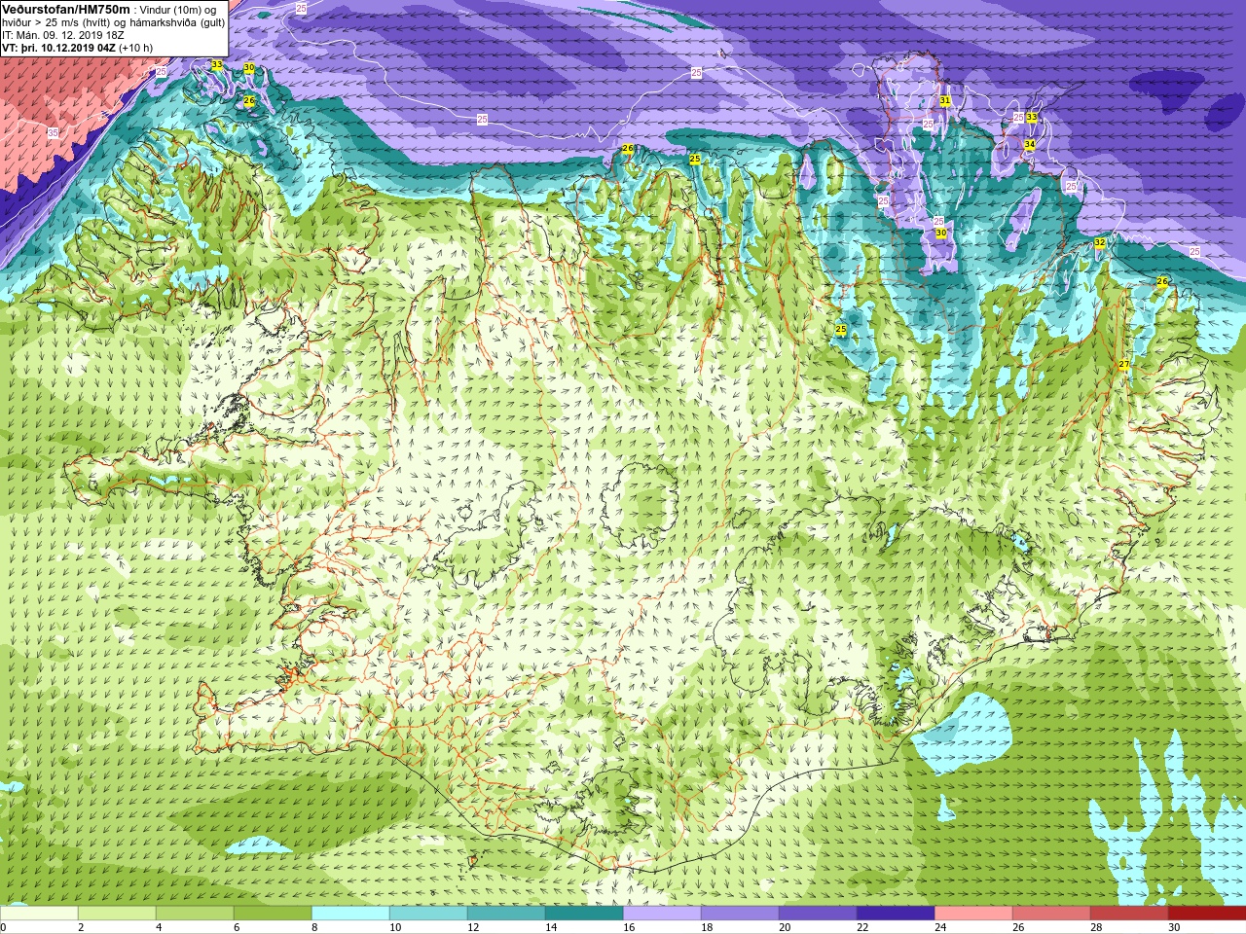This screenshot has width=1246, height=934.
Task: Click the yellow gust marker labeled 32
Action: tap(1099, 242)
